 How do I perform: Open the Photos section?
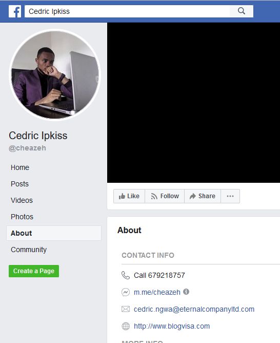pos(22,217)
